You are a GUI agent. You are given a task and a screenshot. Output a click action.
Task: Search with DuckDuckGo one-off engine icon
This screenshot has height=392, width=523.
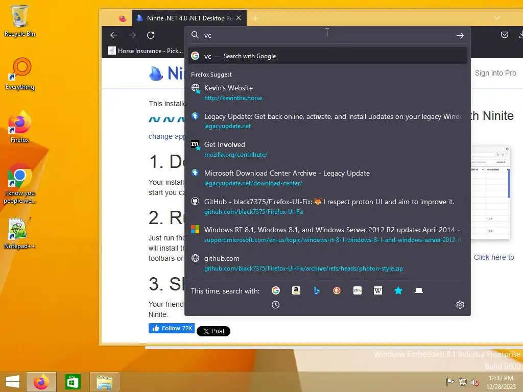pyautogui.click(x=337, y=290)
